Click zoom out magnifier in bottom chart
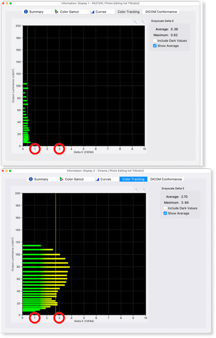Screen dimensions: 216x338 click(144, 189)
